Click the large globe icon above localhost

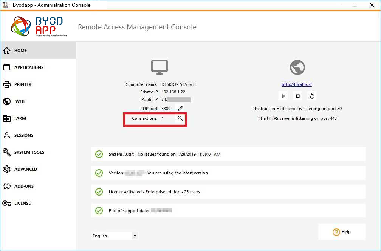click(297, 67)
